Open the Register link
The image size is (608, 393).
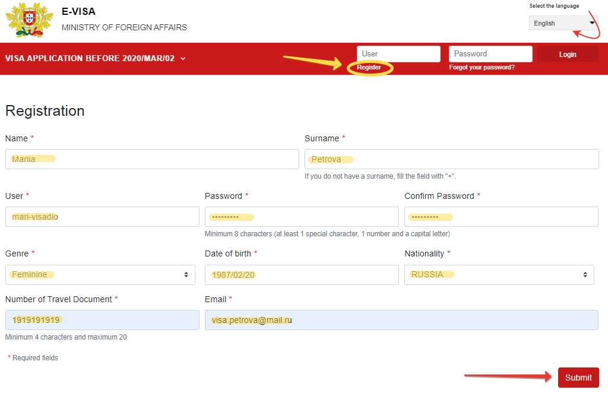(x=369, y=68)
